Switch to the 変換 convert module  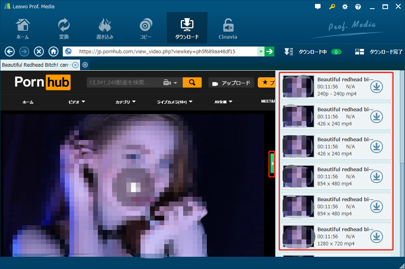pos(64,29)
